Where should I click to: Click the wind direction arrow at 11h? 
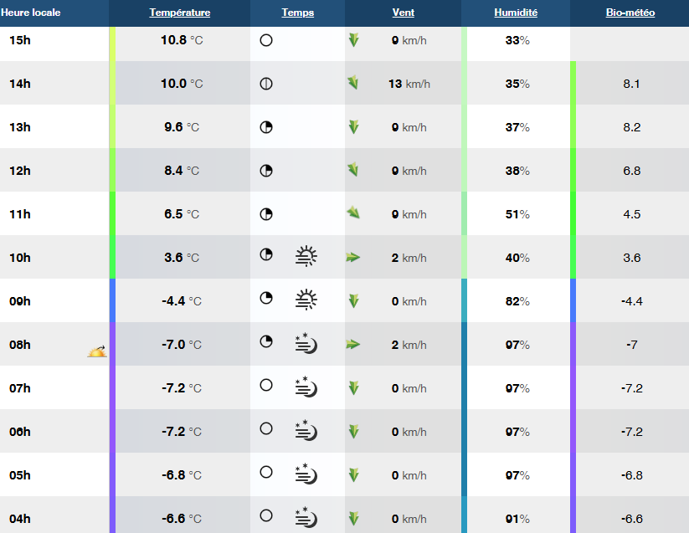click(x=353, y=213)
